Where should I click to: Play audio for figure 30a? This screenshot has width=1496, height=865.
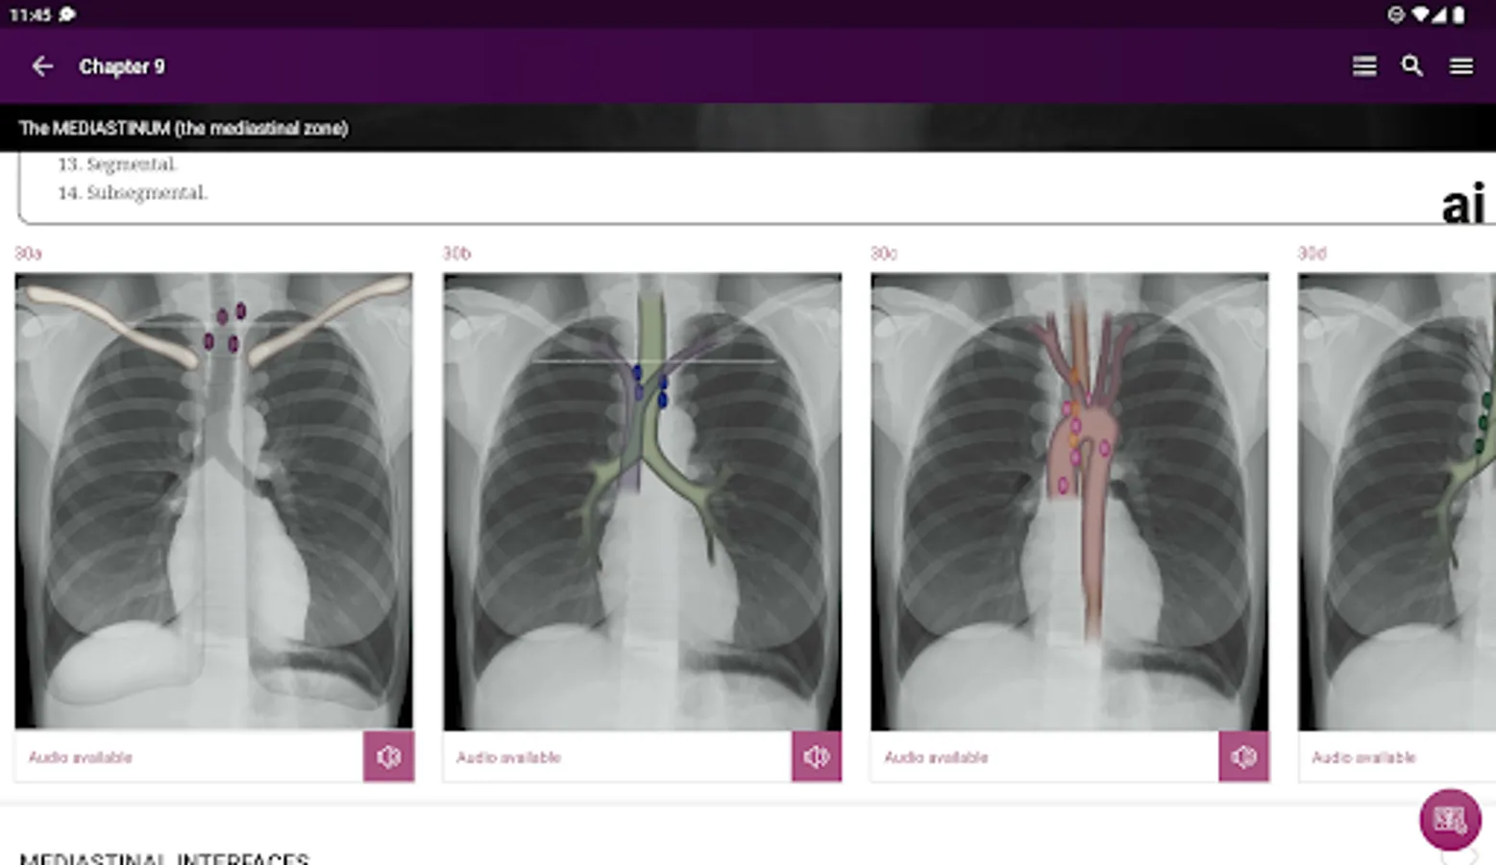(389, 756)
